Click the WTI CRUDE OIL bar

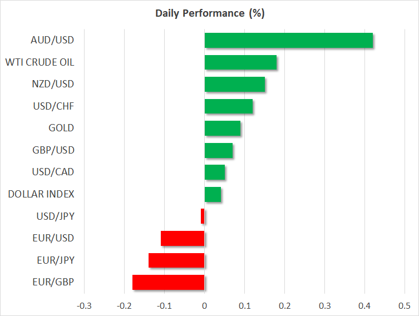click(240, 62)
